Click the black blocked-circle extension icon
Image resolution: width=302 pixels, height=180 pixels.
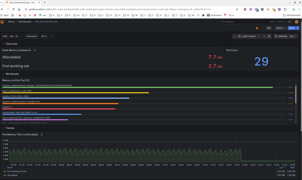(x=245, y=9)
